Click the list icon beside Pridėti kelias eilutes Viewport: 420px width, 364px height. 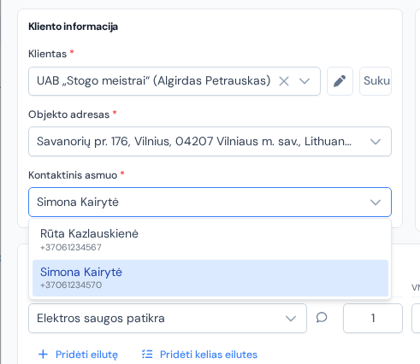[147, 355]
